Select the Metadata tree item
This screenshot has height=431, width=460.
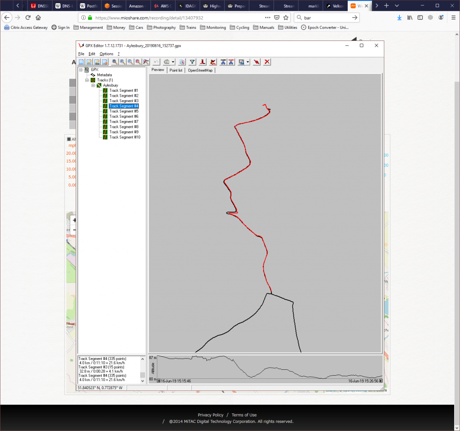click(x=104, y=75)
